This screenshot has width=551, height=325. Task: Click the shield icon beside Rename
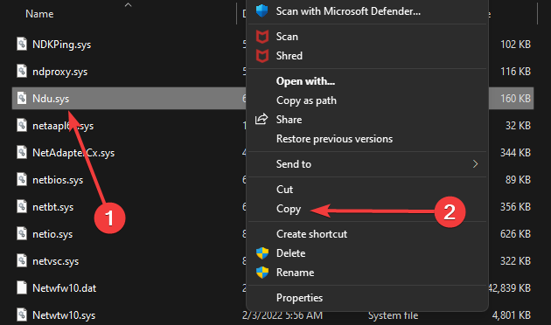pyautogui.click(x=262, y=273)
